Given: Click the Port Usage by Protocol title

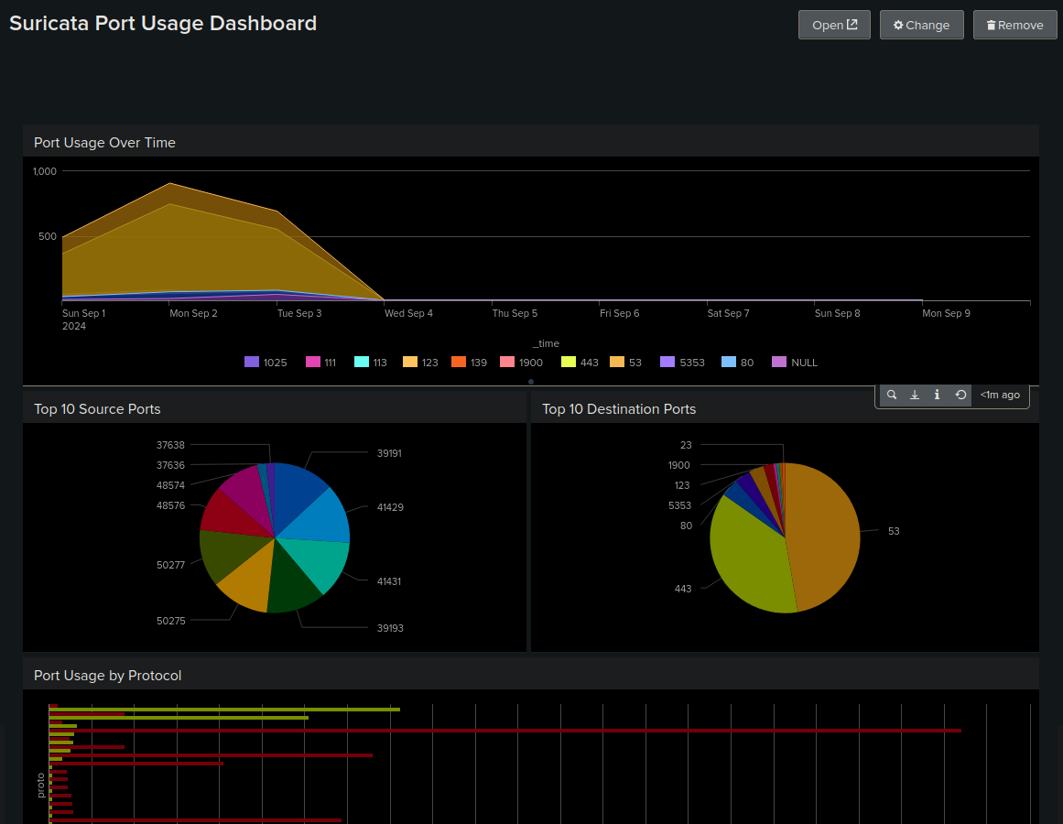Looking at the screenshot, I should pyautogui.click(x=108, y=676).
